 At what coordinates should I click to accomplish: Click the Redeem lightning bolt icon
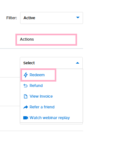click(25, 75)
